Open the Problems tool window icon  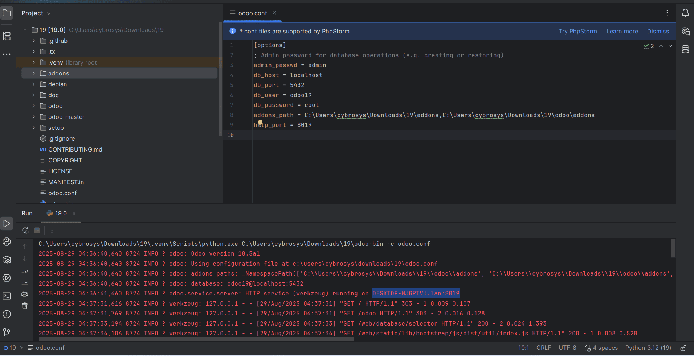[x=7, y=314]
